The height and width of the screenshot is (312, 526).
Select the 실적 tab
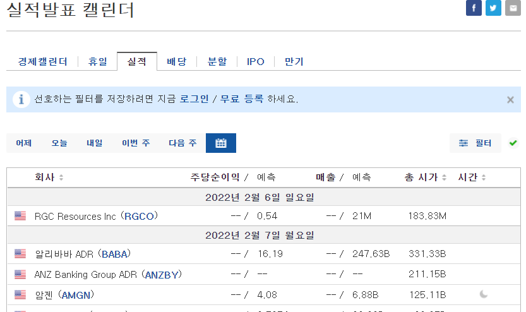[x=137, y=61]
